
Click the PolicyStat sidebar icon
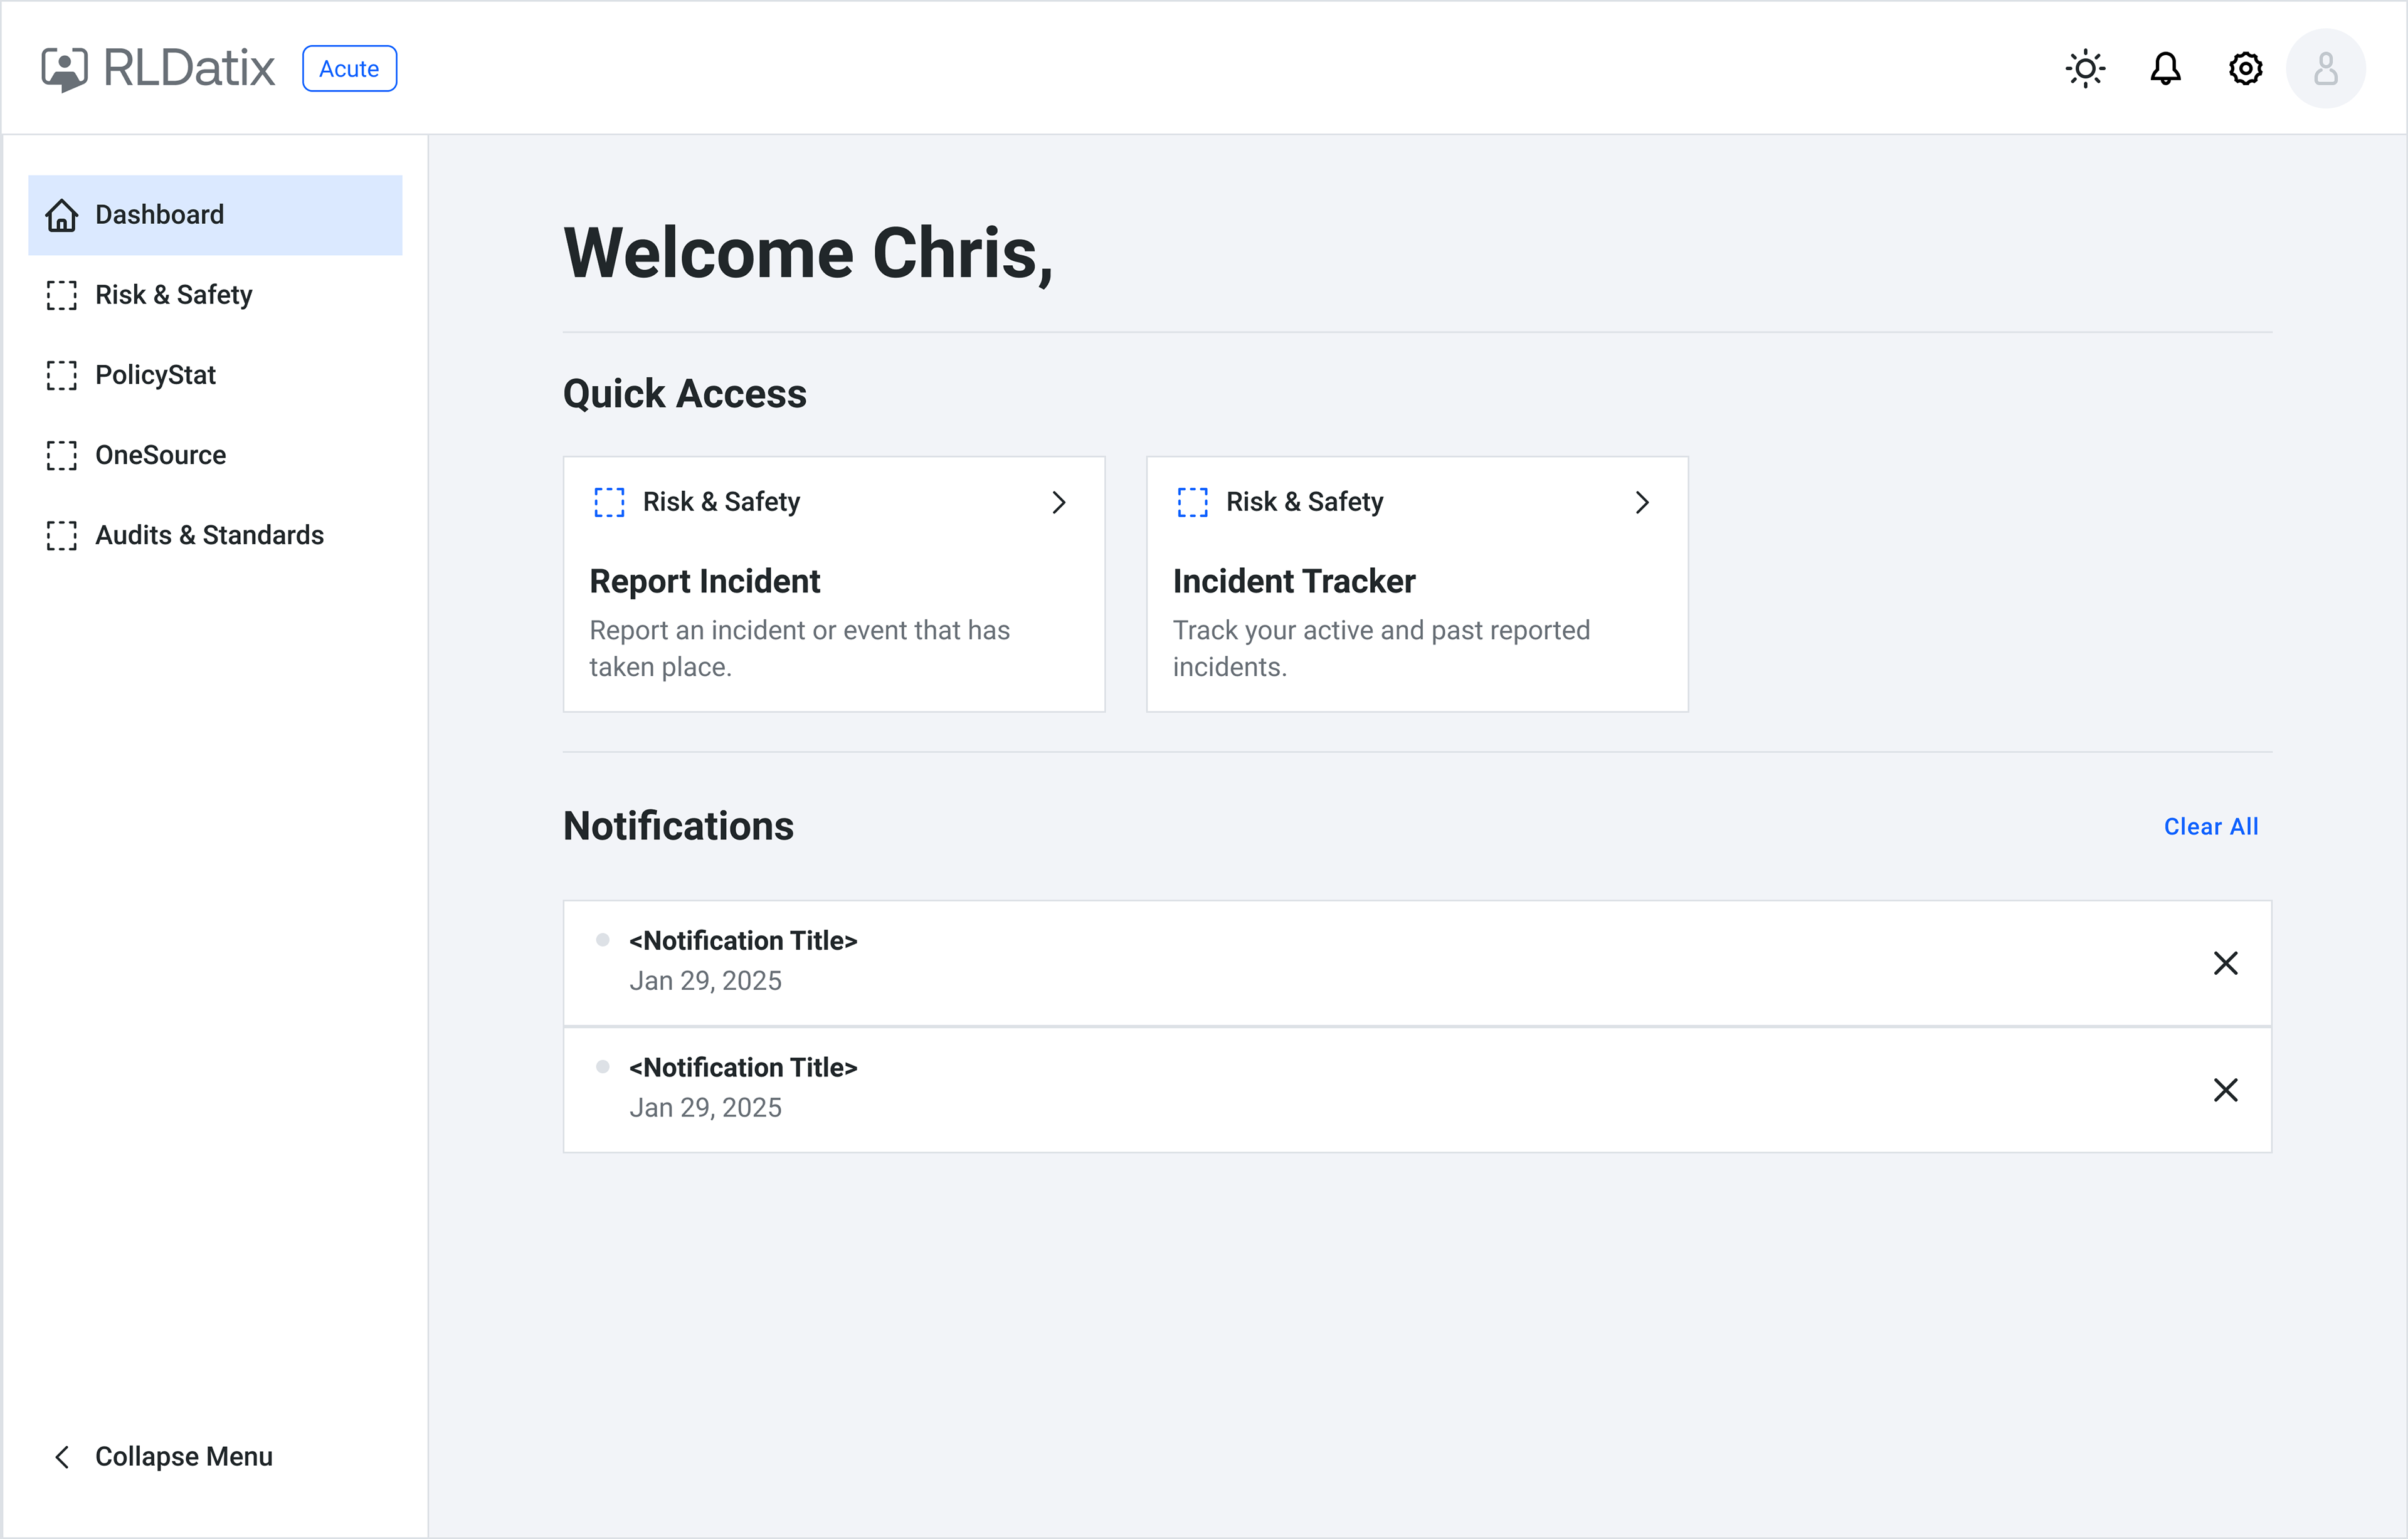pos(62,375)
